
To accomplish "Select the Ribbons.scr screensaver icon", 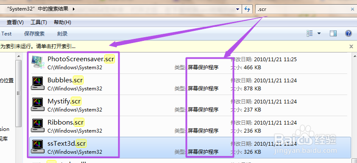I will tap(38, 125).
